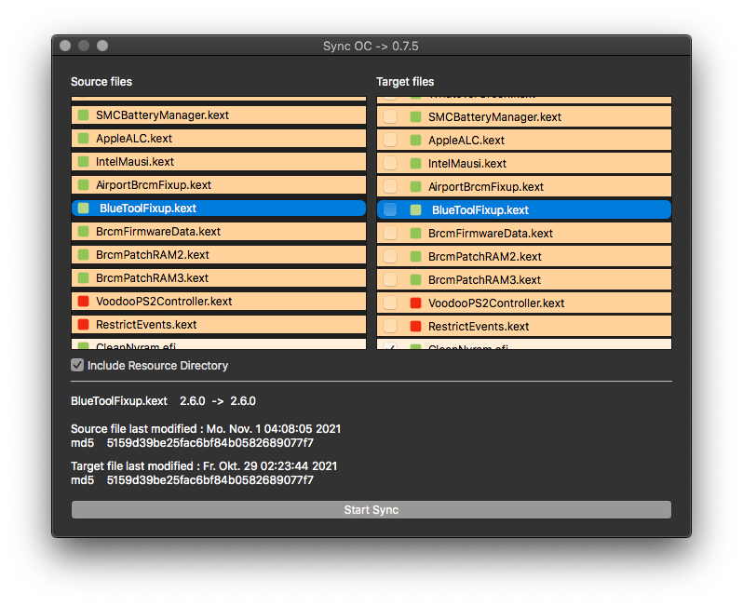Select VoodooPS2Controller.kext name in Source files
The height and width of the screenshot is (606, 743).
tap(164, 301)
